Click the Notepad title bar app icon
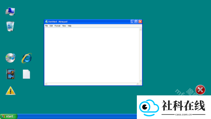 (46, 22)
